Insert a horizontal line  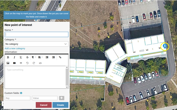click(21, 63)
